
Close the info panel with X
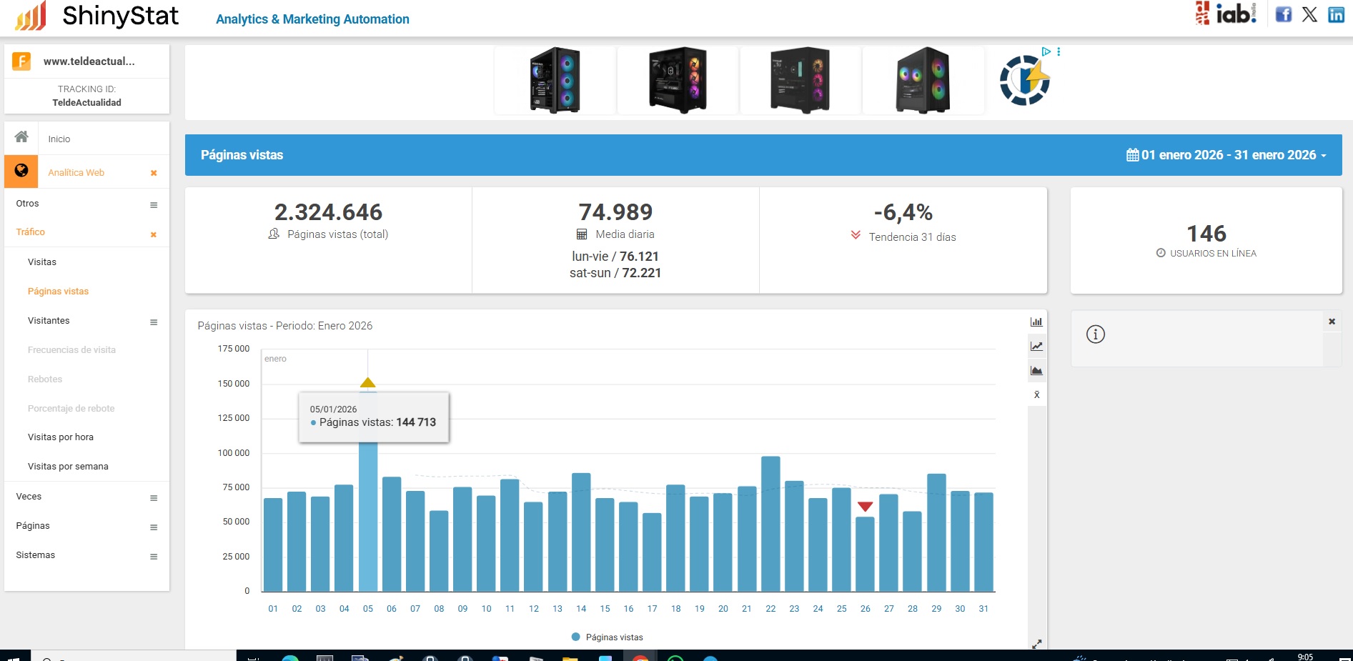pyautogui.click(x=1332, y=322)
